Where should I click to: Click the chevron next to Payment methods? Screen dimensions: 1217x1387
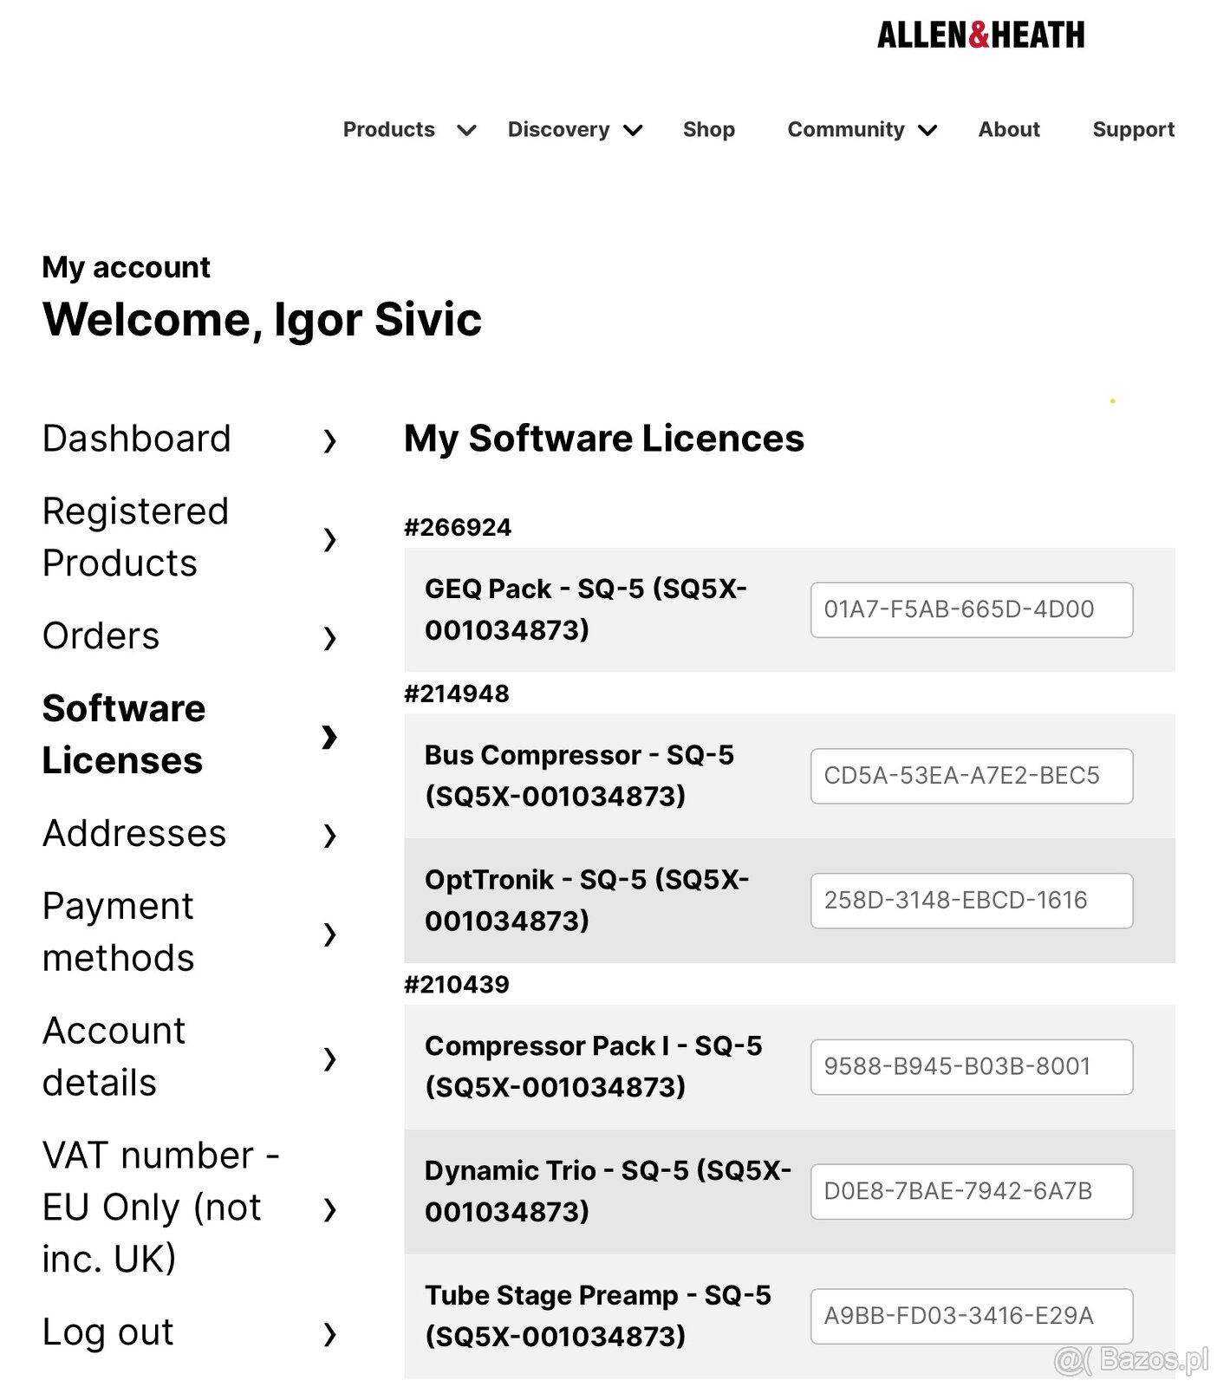[x=329, y=934]
